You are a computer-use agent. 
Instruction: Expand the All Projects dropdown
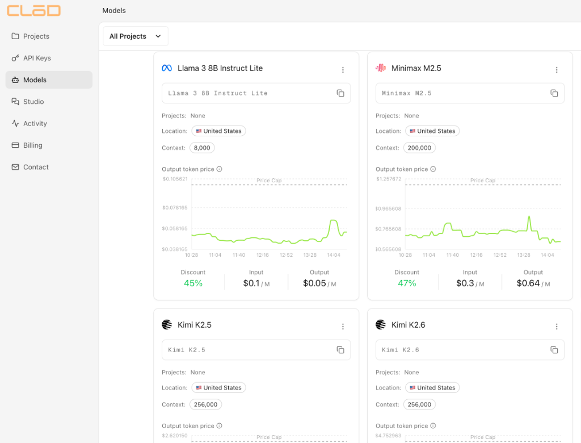coord(136,36)
